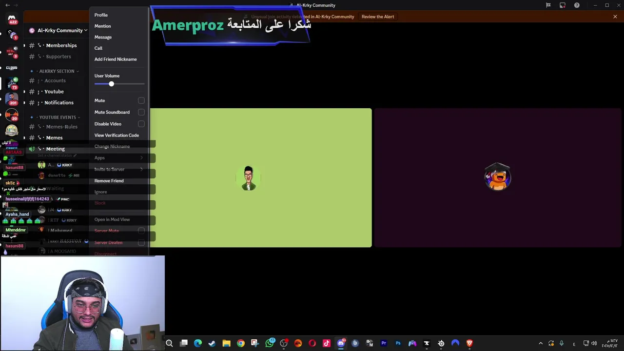The height and width of the screenshot is (351, 624).
Task: Click the taskbar clock and date
Action: tap(610, 343)
